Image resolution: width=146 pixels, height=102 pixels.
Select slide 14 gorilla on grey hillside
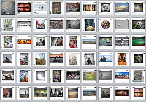click(73, 25)
